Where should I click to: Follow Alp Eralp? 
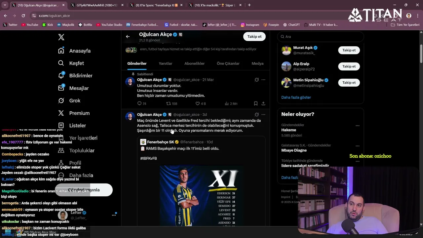point(349,66)
